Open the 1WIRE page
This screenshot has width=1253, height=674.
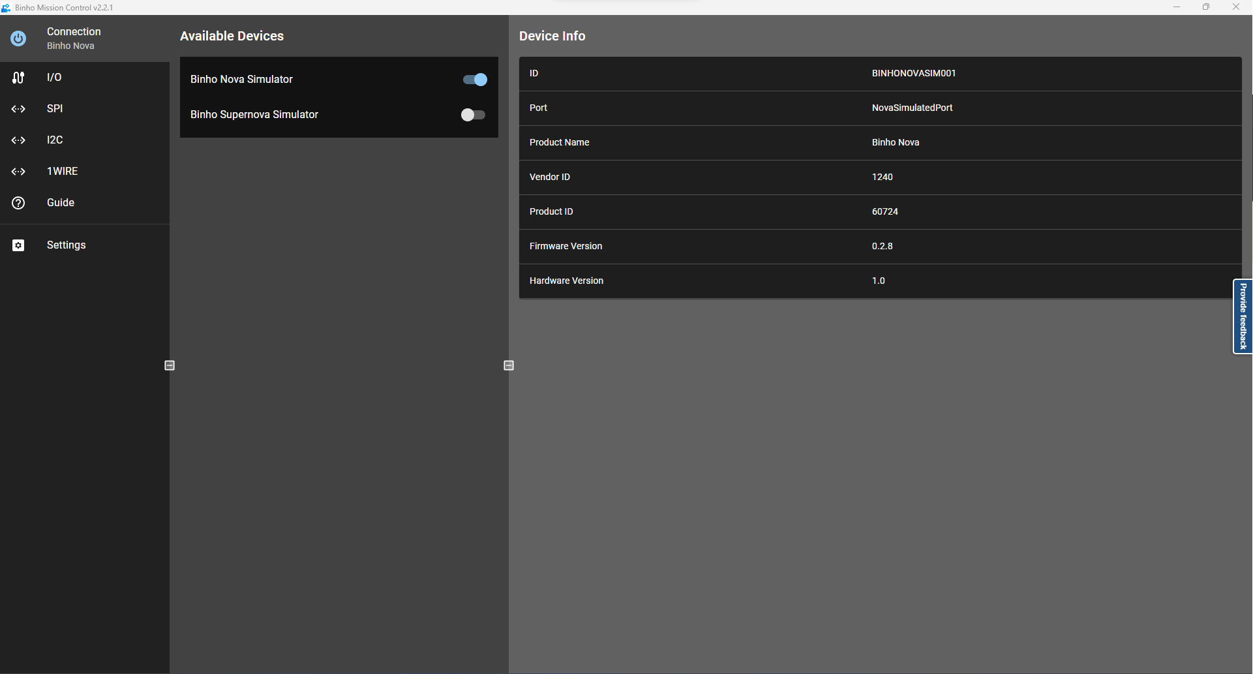pos(85,172)
